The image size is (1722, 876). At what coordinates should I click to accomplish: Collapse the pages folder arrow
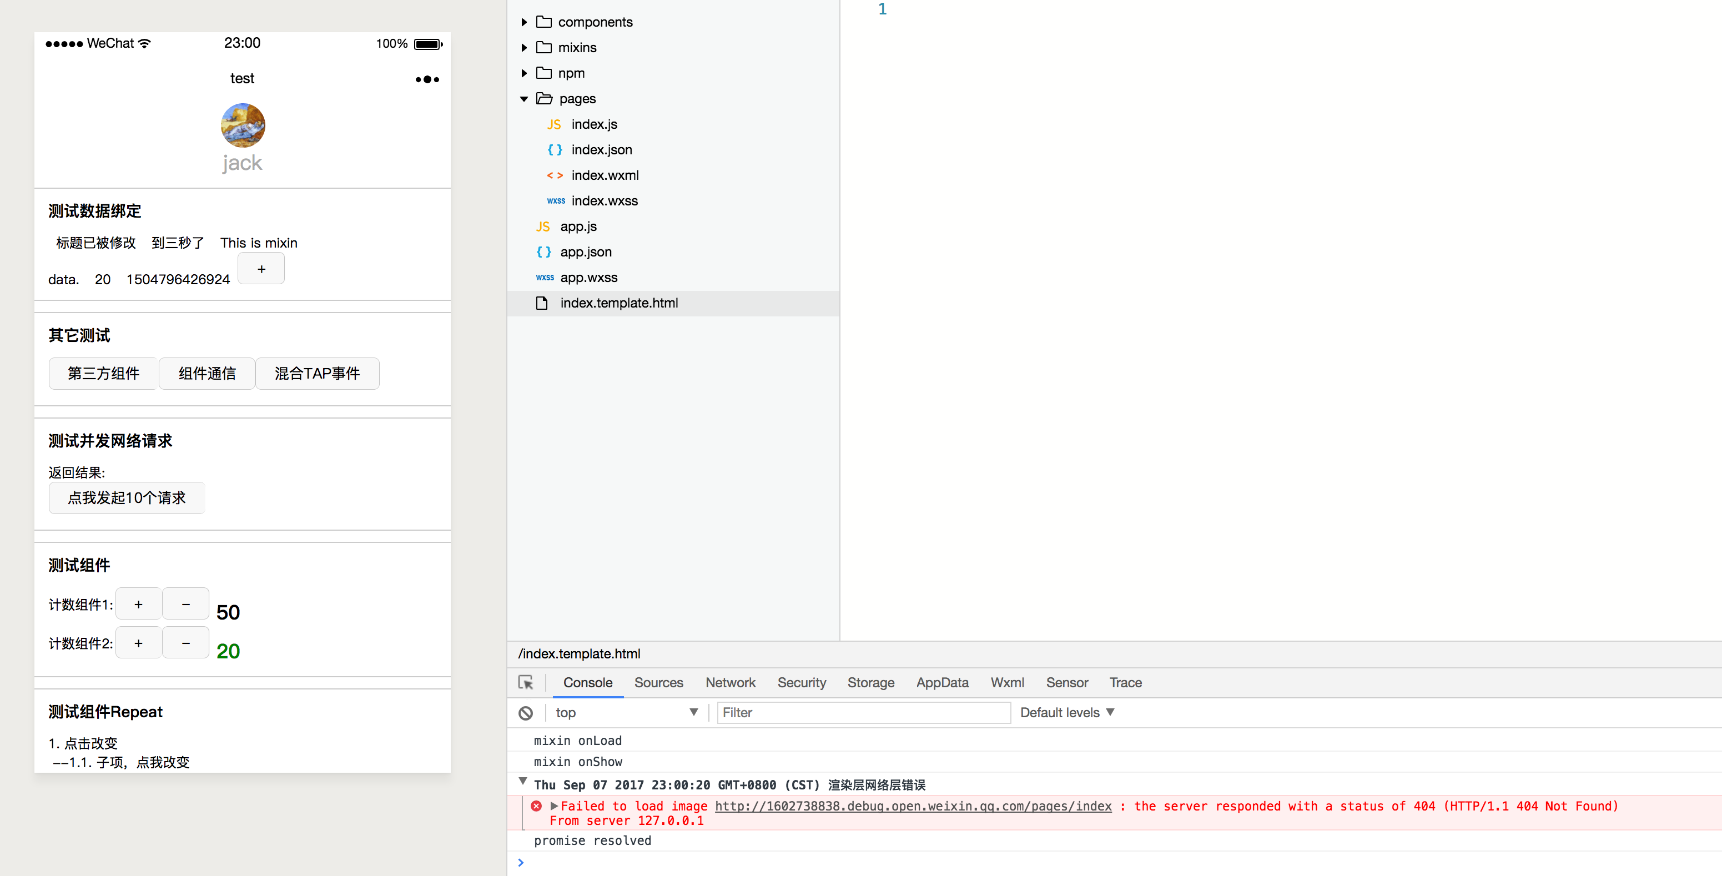click(524, 99)
